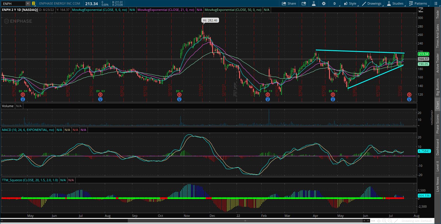Click the corporate events calendar icon
Screen dimensions: 441x224
pos(304,3)
